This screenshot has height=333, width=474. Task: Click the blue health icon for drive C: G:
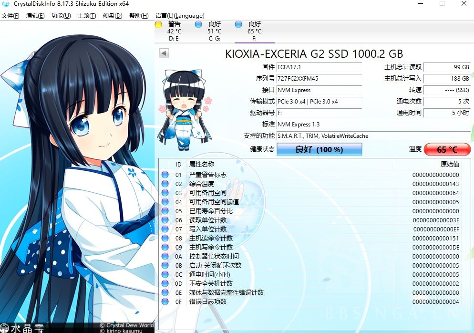pyautogui.click(x=199, y=24)
